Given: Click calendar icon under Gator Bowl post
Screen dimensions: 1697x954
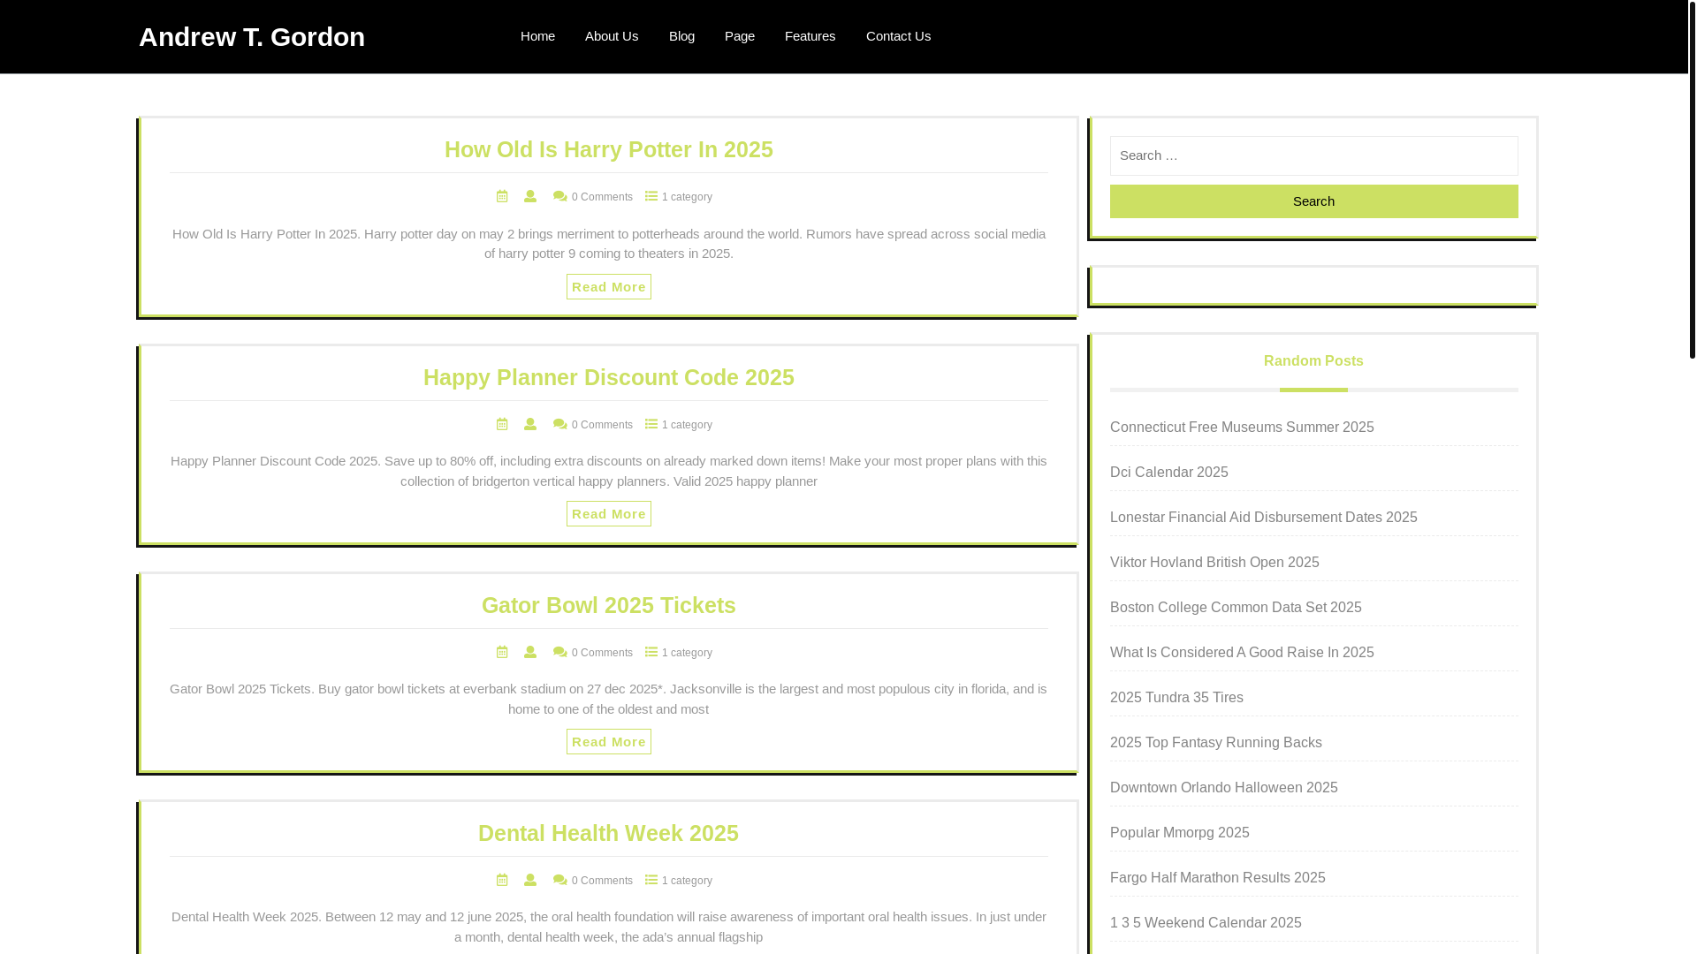Looking at the screenshot, I should click(502, 652).
